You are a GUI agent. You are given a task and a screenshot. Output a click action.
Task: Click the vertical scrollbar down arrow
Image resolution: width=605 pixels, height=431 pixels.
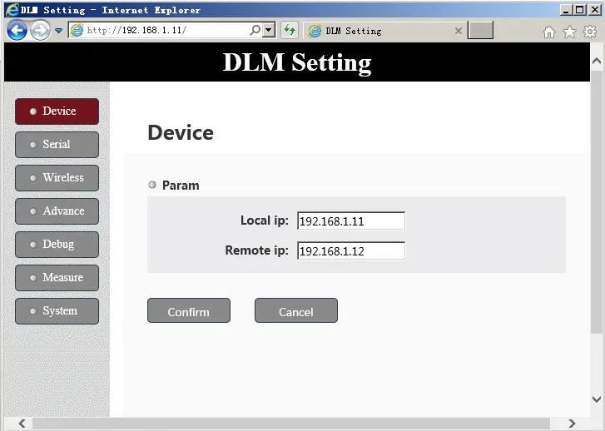pyautogui.click(x=597, y=400)
